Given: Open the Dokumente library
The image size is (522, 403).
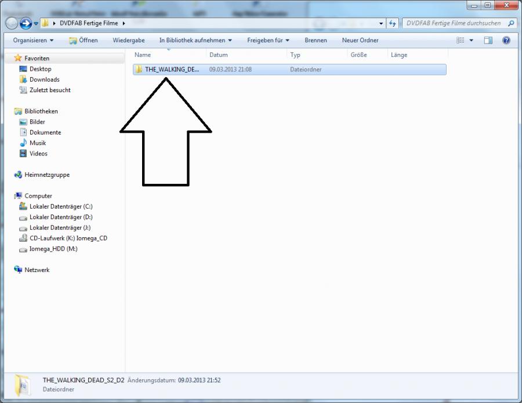Looking at the screenshot, I should click(45, 132).
